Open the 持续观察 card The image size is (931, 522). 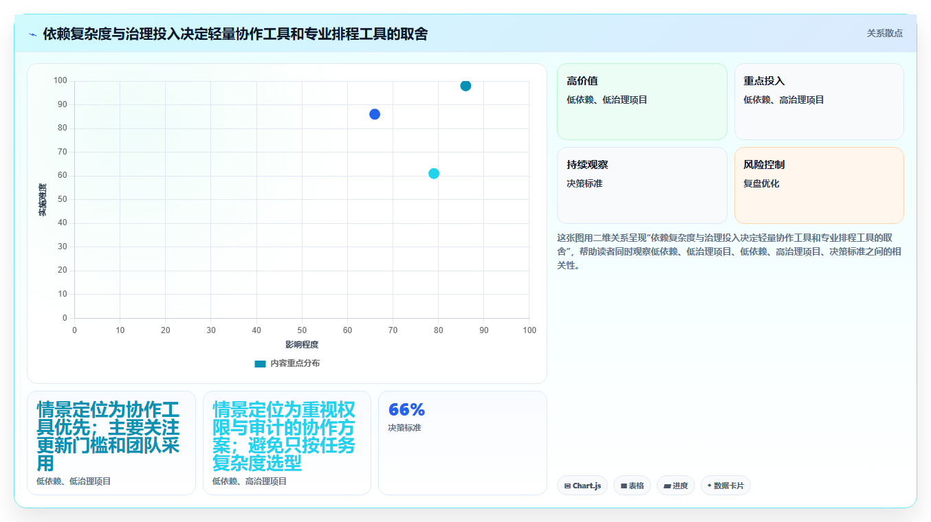[x=642, y=185]
